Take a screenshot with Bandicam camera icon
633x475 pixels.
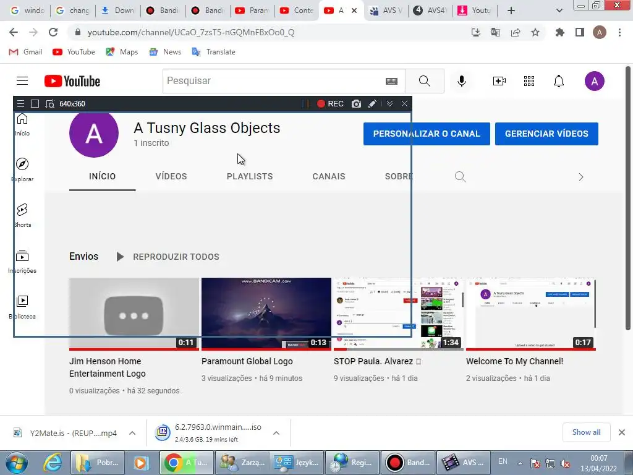356,104
